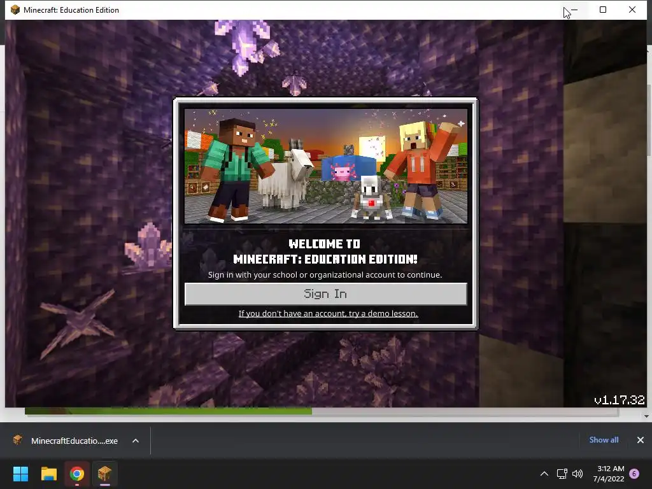Click the v1.17.32 version text

pyautogui.click(x=619, y=400)
